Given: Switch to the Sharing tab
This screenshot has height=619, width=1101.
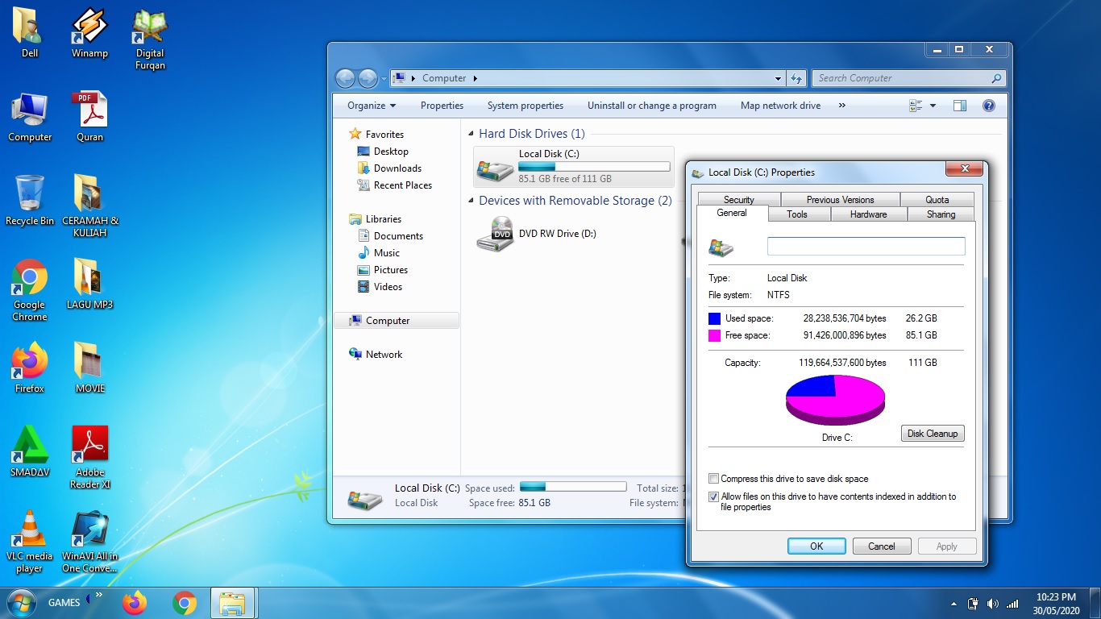Looking at the screenshot, I should (941, 214).
